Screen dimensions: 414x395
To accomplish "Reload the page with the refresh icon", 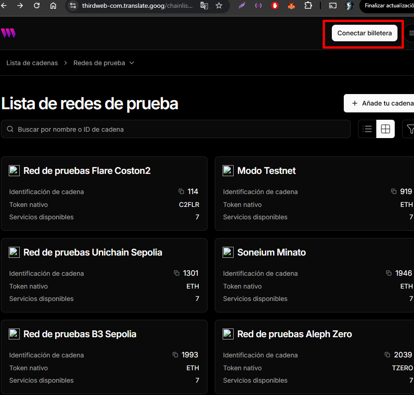I will click(37, 6).
